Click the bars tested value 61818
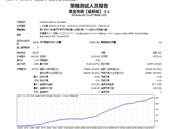The width and height of the screenshot is (182, 129). tap(36, 42)
